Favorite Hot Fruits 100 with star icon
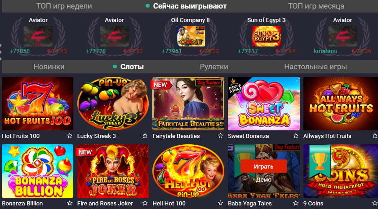378x209 pixels. [x=70, y=136]
